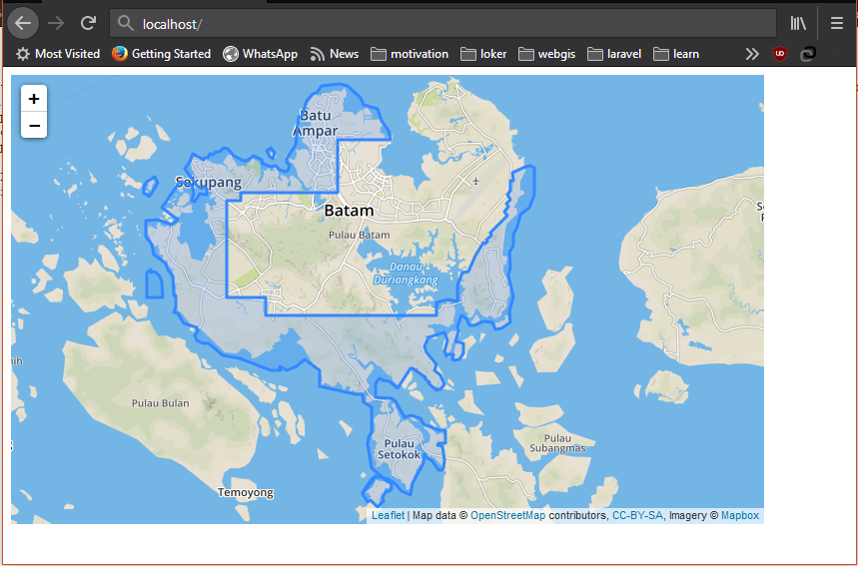Open the News feed bookmark
Screen dimensions: 858x566
click(334, 54)
